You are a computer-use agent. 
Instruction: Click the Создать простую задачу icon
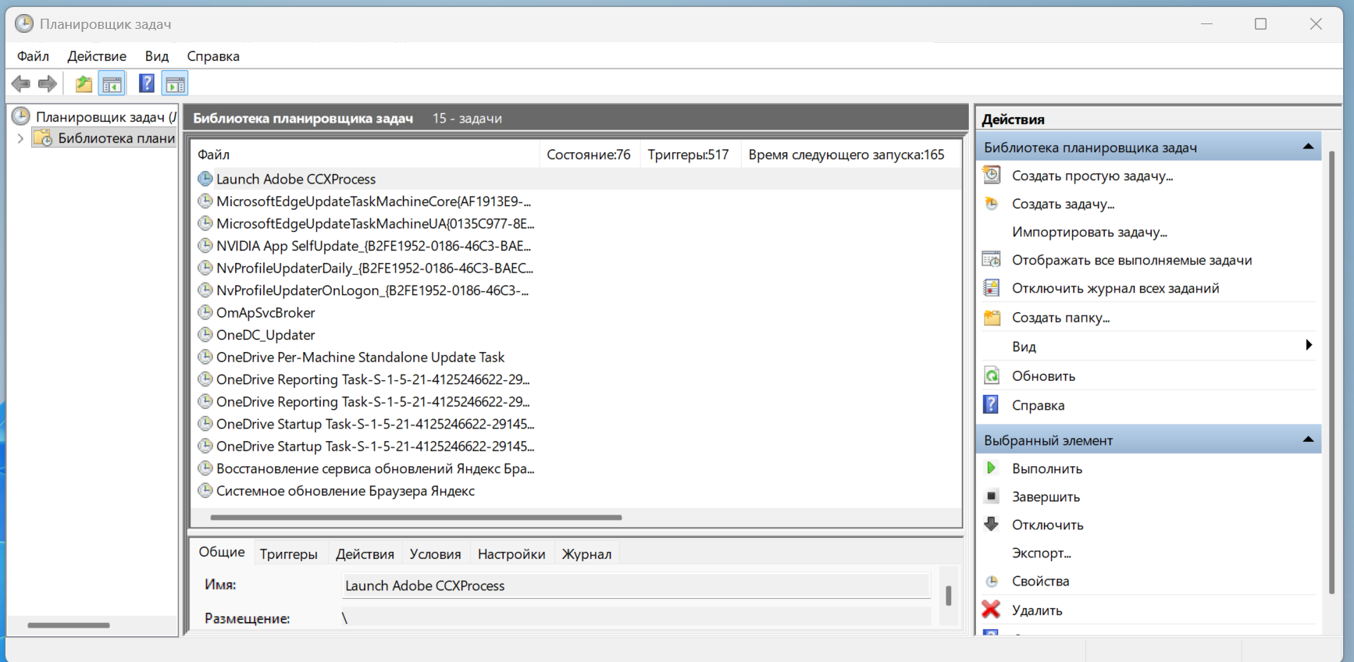[x=992, y=176]
